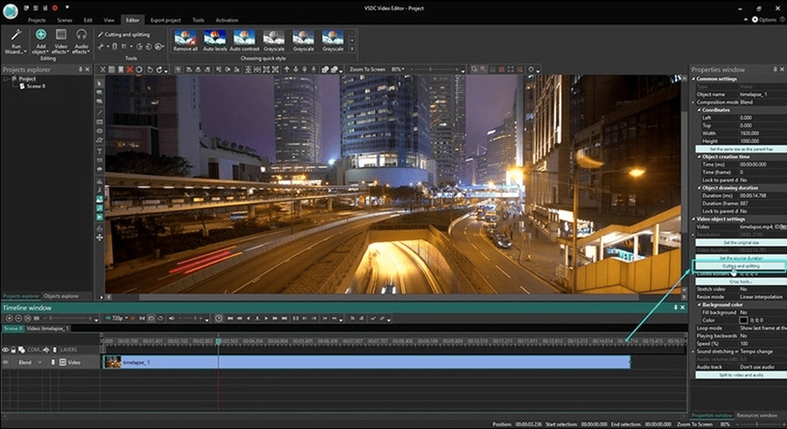This screenshot has width=787, height=429.
Task: Click Set the original size button
Action: pyautogui.click(x=740, y=242)
